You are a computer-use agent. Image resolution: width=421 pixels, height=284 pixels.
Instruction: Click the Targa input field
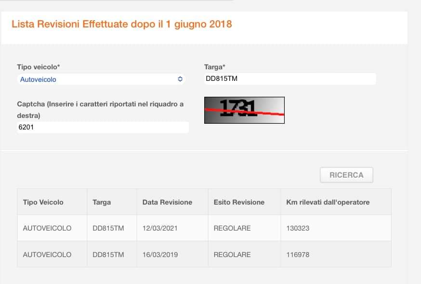click(x=289, y=79)
